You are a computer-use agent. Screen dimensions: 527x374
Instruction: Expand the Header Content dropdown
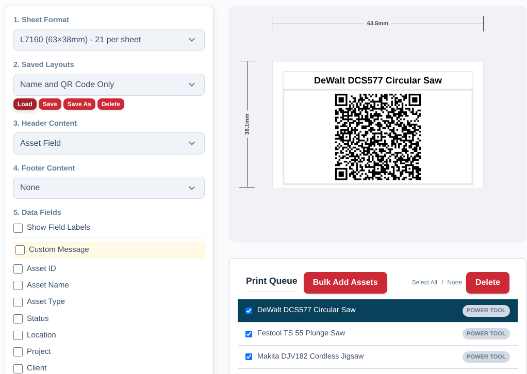click(109, 143)
